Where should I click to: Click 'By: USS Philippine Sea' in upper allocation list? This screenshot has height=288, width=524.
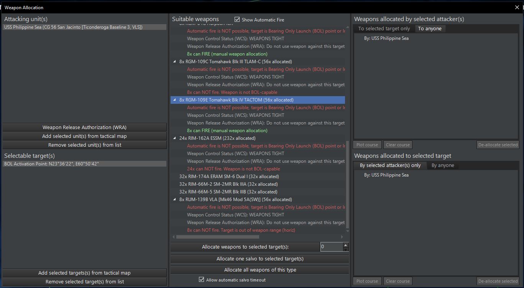tap(386, 38)
